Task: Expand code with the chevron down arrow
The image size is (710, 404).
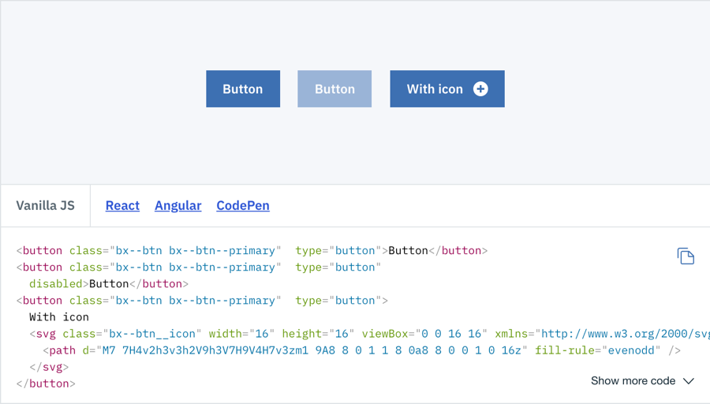Action: tap(689, 381)
